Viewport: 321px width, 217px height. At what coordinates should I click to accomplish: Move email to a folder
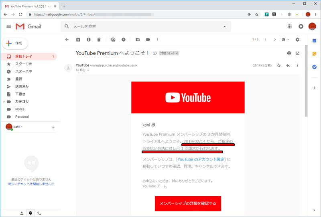[x=138, y=40]
